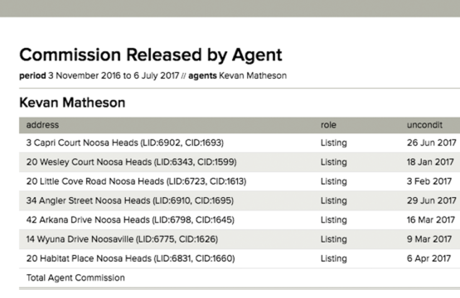Screen dimensions: 460x298
Task: Open 34 Angler Street Noosa Heads listing
Action: [x=130, y=200]
